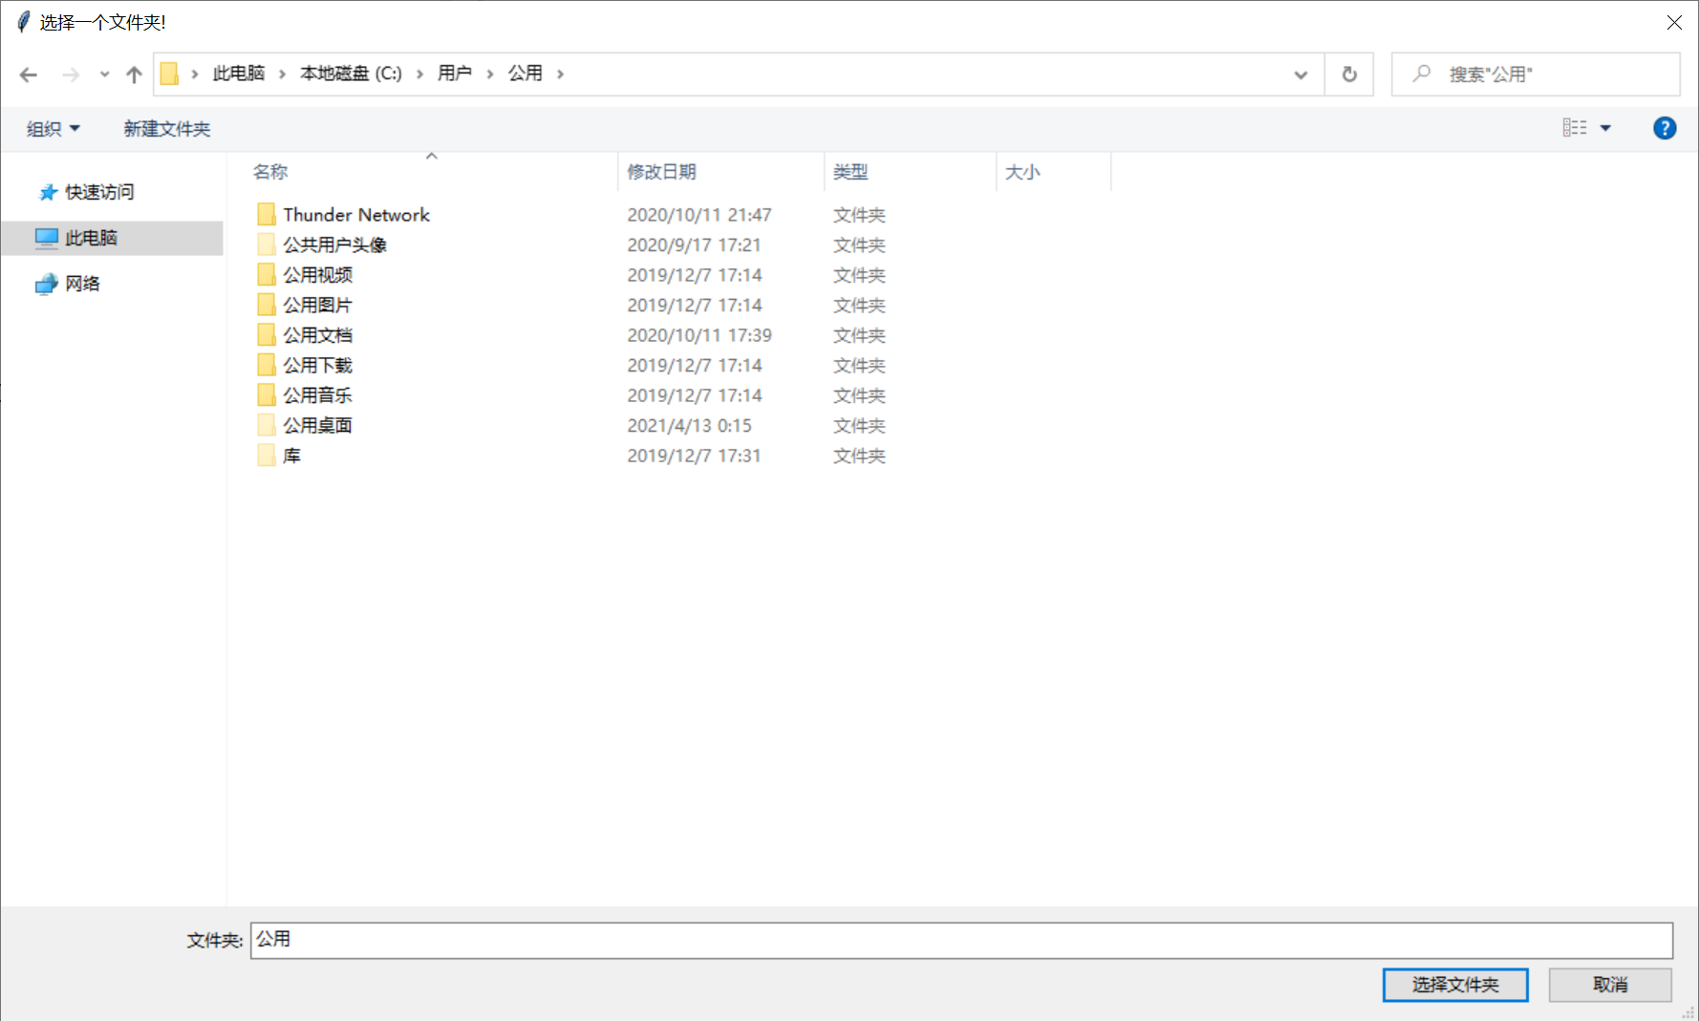1699x1021 pixels.
Task: Click 用户 in the breadcrumb path
Action: tap(454, 74)
